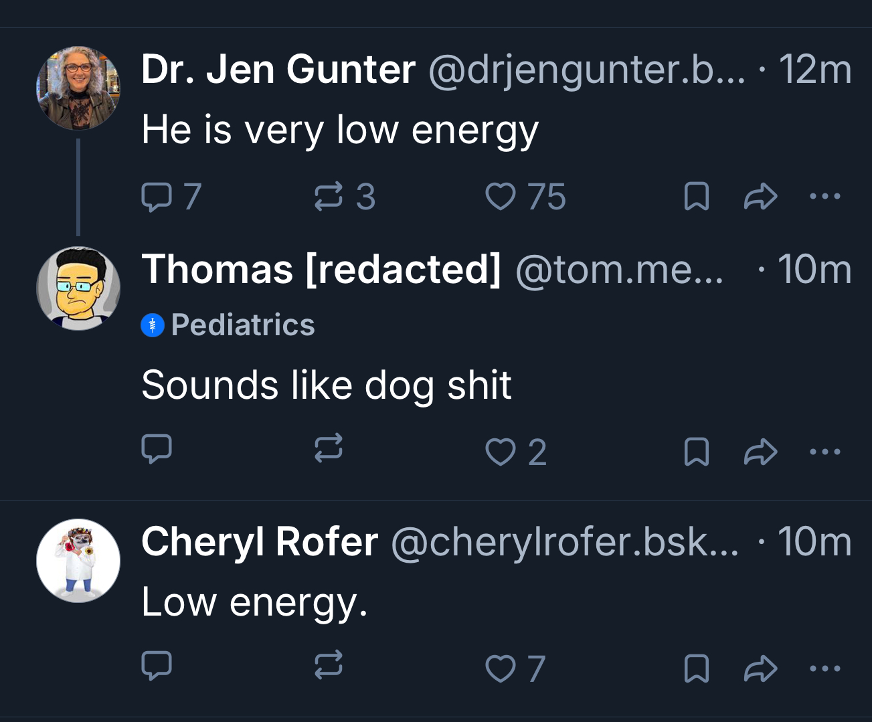Open more options on Jen Gunter's post
872x722 pixels.
point(824,197)
